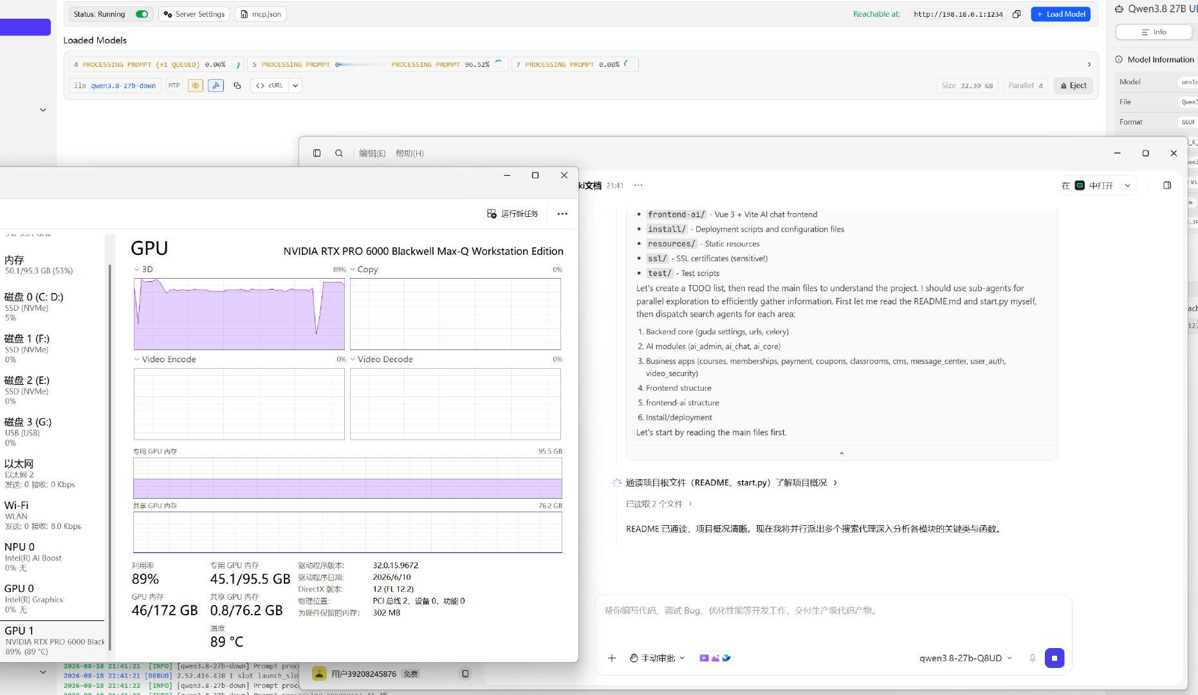Image resolution: width=1198 pixels, height=695 pixels.
Task: Open the qwen3.8-27b-Q8UD model selector
Action: [965, 658]
